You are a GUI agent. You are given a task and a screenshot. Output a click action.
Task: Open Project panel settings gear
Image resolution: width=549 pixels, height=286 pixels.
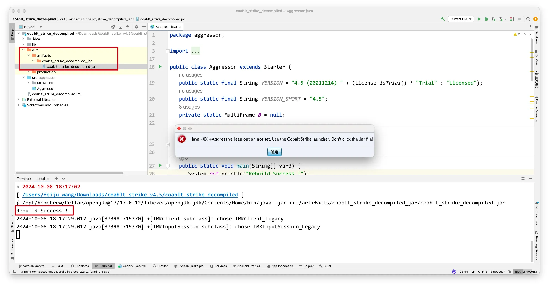click(x=136, y=27)
